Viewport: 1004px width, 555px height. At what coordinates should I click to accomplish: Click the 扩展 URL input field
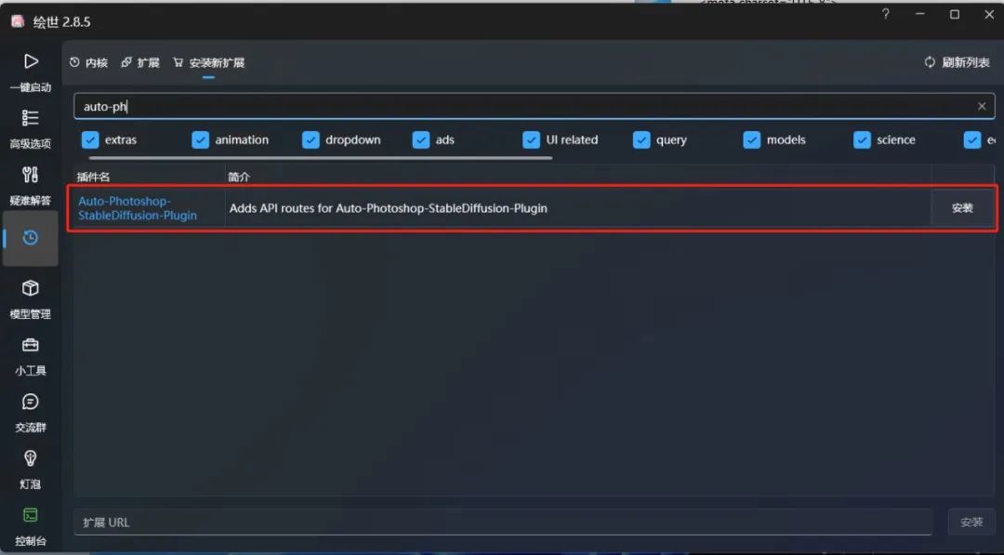click(x=503, y=522)
